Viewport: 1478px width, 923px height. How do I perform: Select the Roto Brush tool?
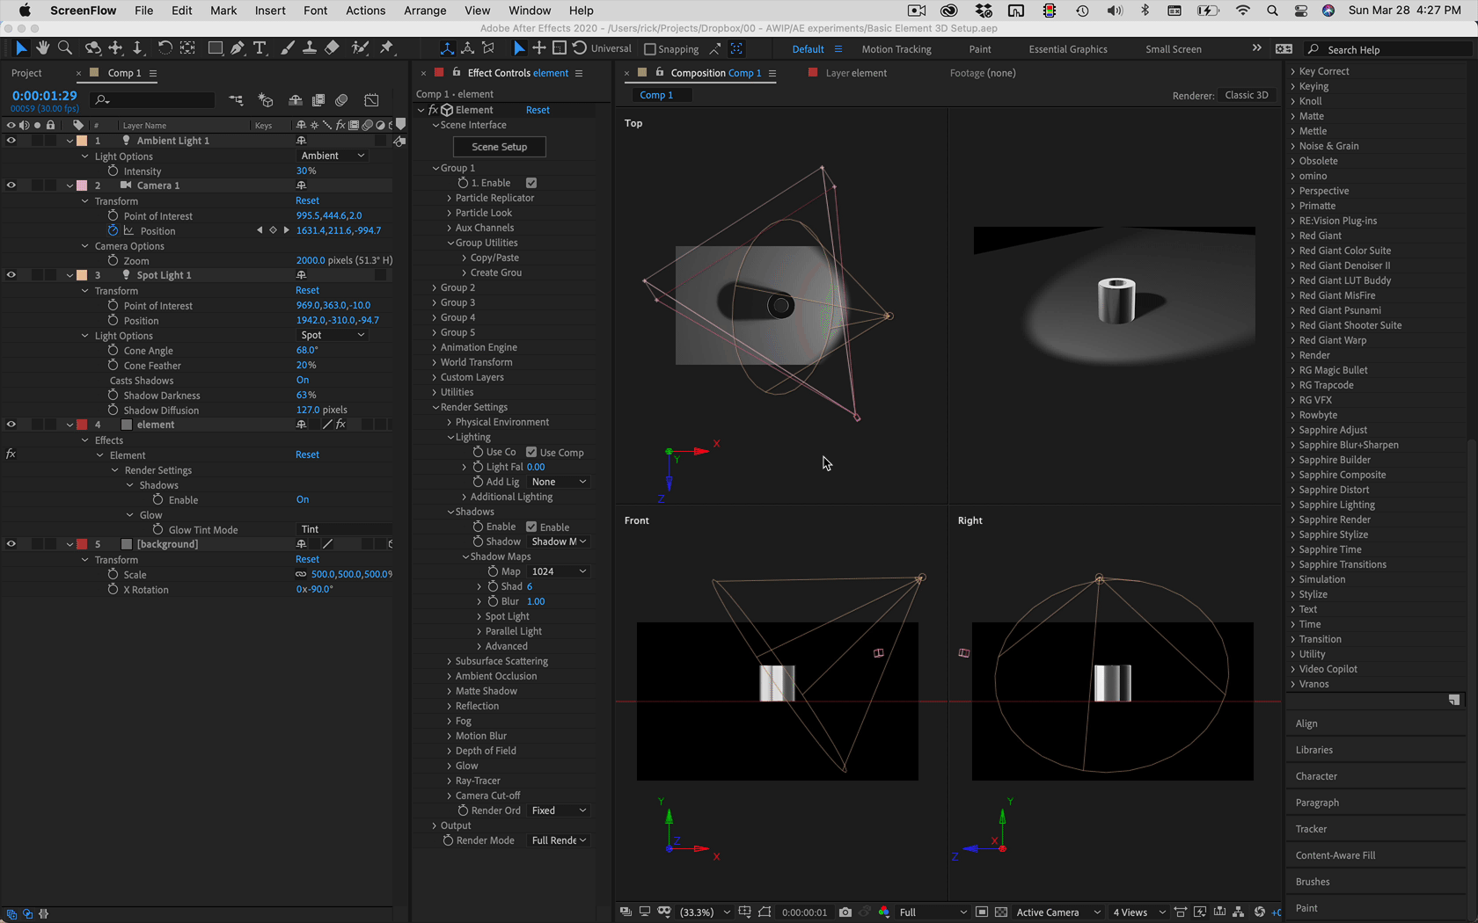pyautogui.click(x=360, y=48)
